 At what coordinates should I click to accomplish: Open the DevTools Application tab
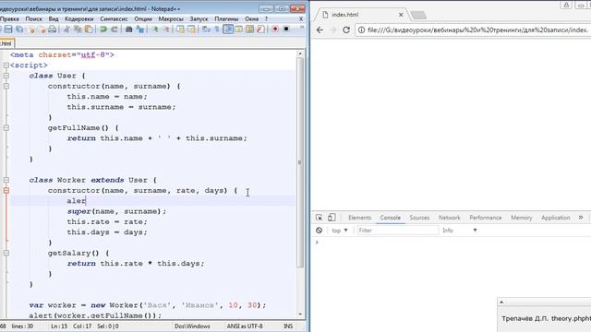tap(556, 218)
